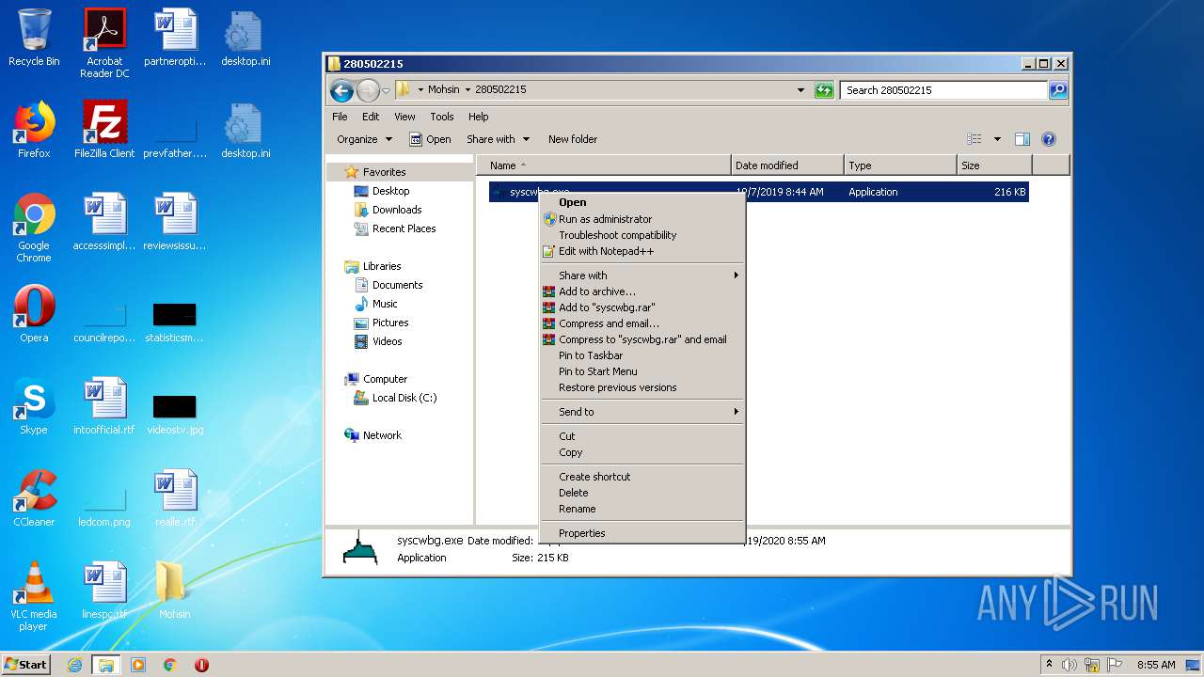Launch Acrobat Reader DC desktop shortcut
The height and width of the screenshot is (677, 1204).
click(x=104, y=43)
